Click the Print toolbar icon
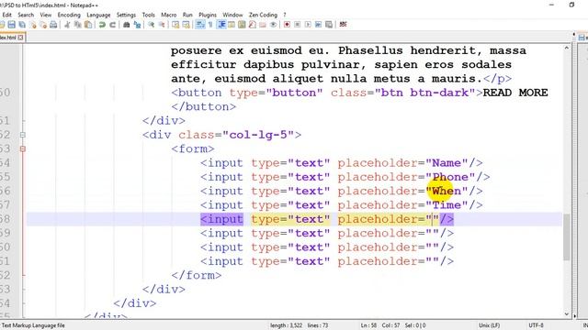Viewport: 588px width, 330px height. point(53,25)
